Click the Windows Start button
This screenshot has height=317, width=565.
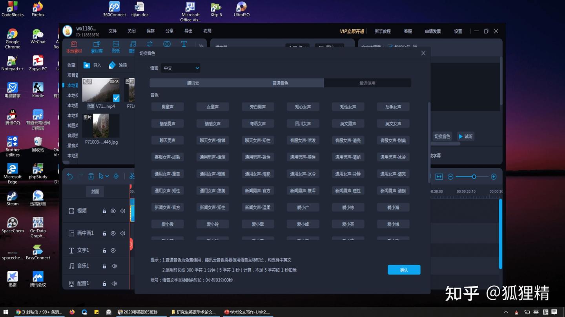point(6,312)
